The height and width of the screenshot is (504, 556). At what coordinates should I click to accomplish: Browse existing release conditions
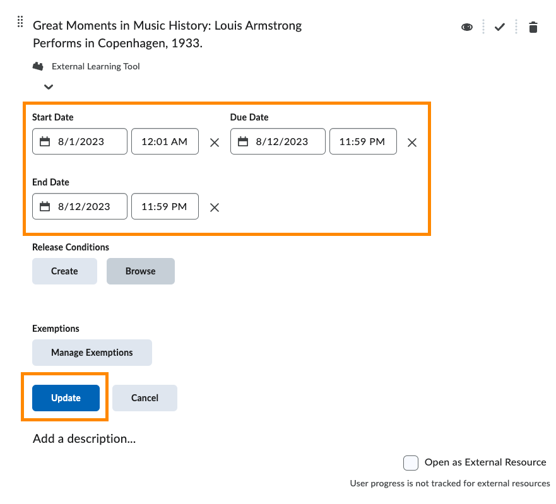140,271
